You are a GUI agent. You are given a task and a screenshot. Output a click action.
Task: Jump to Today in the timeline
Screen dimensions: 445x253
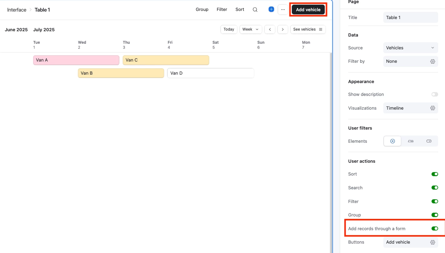pos(229,29)
